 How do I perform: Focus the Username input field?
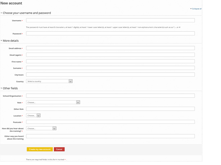pos(110,21)
